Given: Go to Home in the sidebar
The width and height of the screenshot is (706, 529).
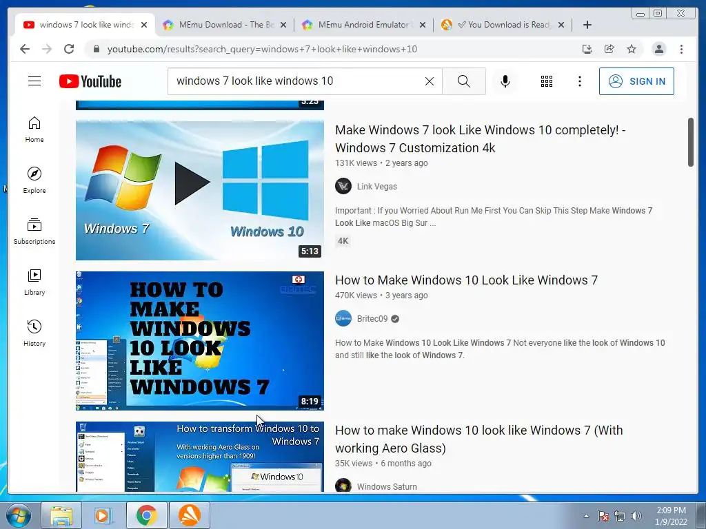Looking at the screenshot, I should (x=34, y=129).
